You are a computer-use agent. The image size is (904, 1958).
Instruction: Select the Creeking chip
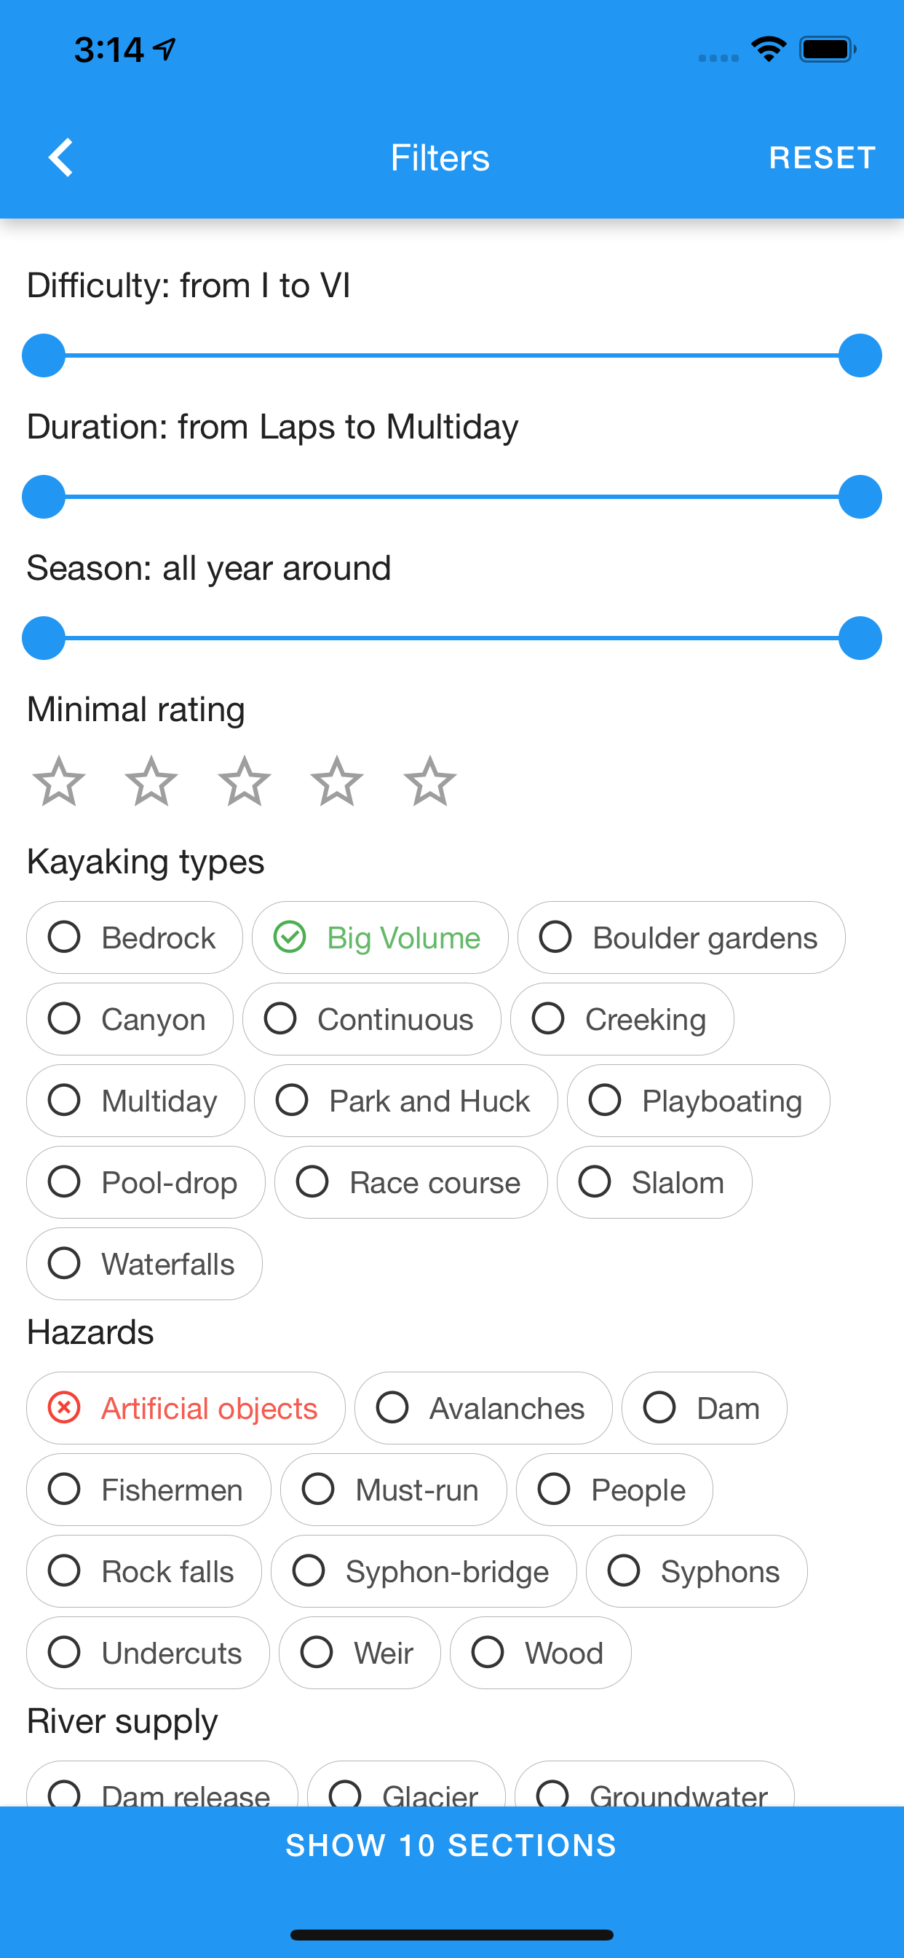(622, 1018)
